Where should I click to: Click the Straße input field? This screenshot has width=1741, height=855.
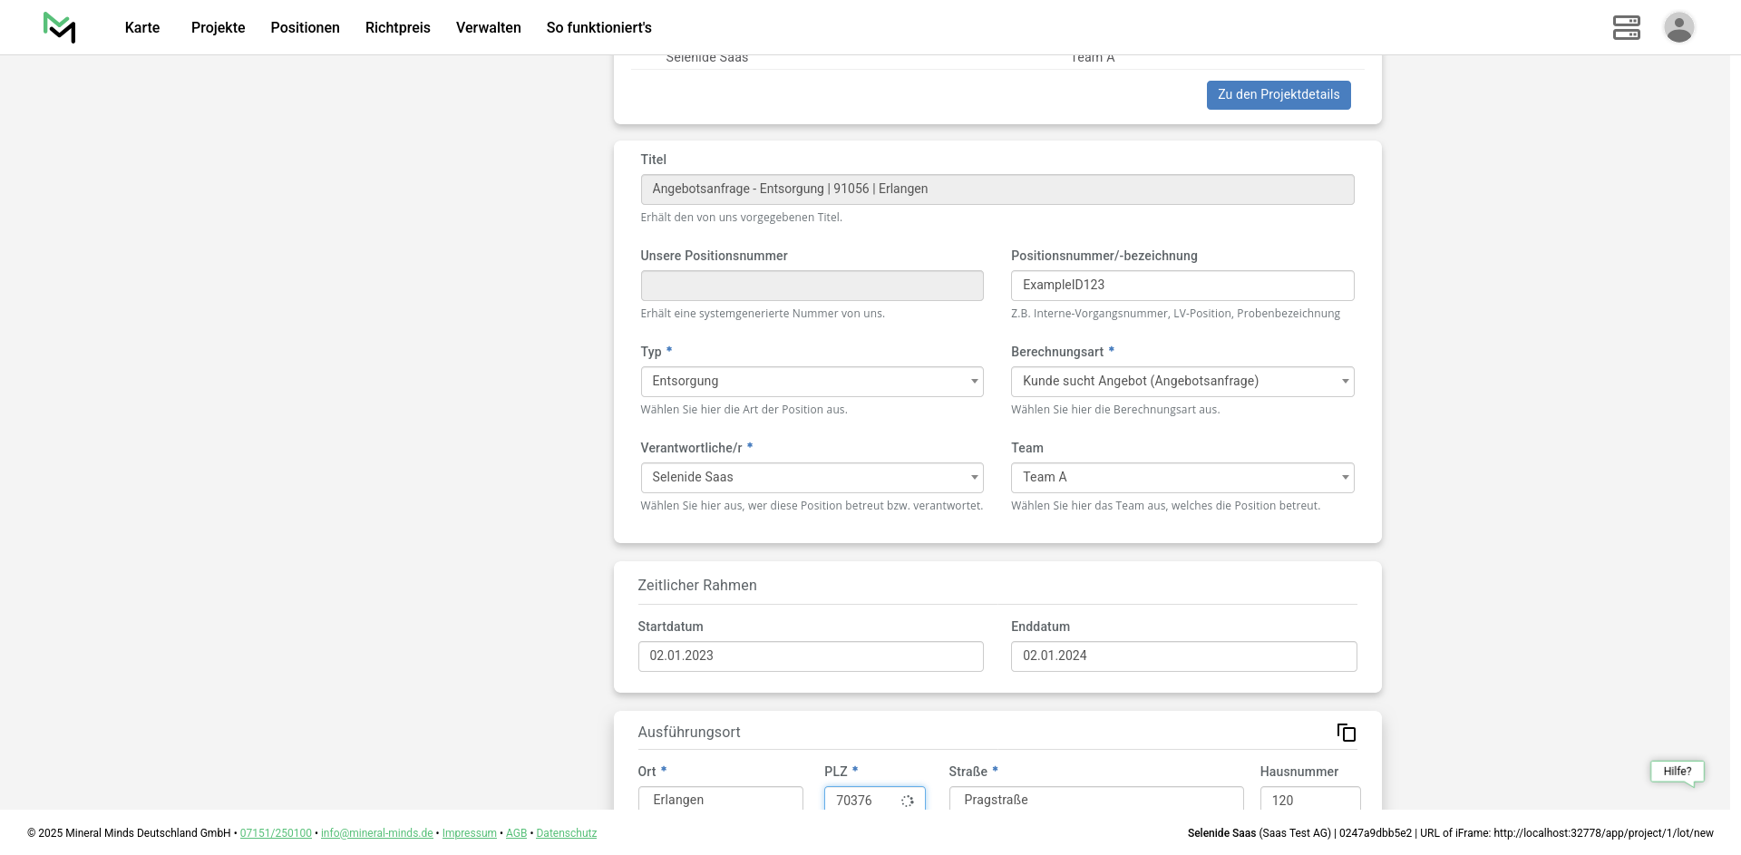pyautogui.click(x=1095, y=800)
